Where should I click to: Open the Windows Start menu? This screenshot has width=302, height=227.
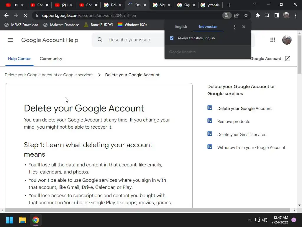coord(9,220)
